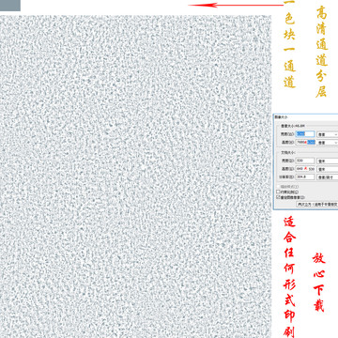Image resolution: width=338 pixels, height=338 pixels.
Task: Open the document width unit dropdown
Action: 328,161
